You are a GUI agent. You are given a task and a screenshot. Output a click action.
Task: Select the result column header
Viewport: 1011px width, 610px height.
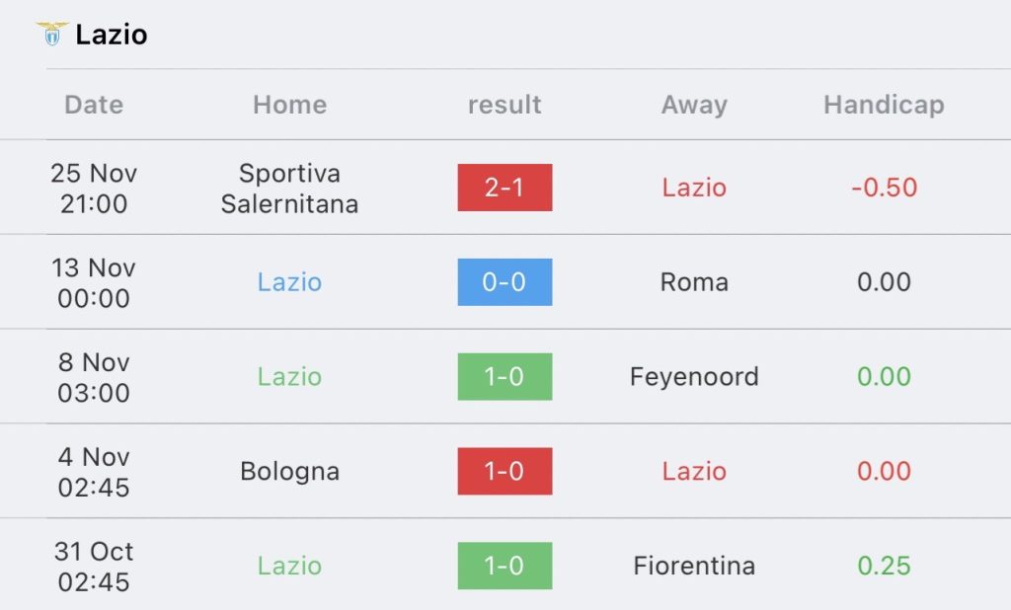[x=505, y=105]
